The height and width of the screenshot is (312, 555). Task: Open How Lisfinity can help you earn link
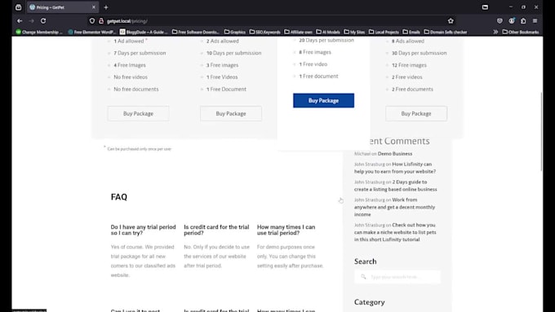point(395,168)
